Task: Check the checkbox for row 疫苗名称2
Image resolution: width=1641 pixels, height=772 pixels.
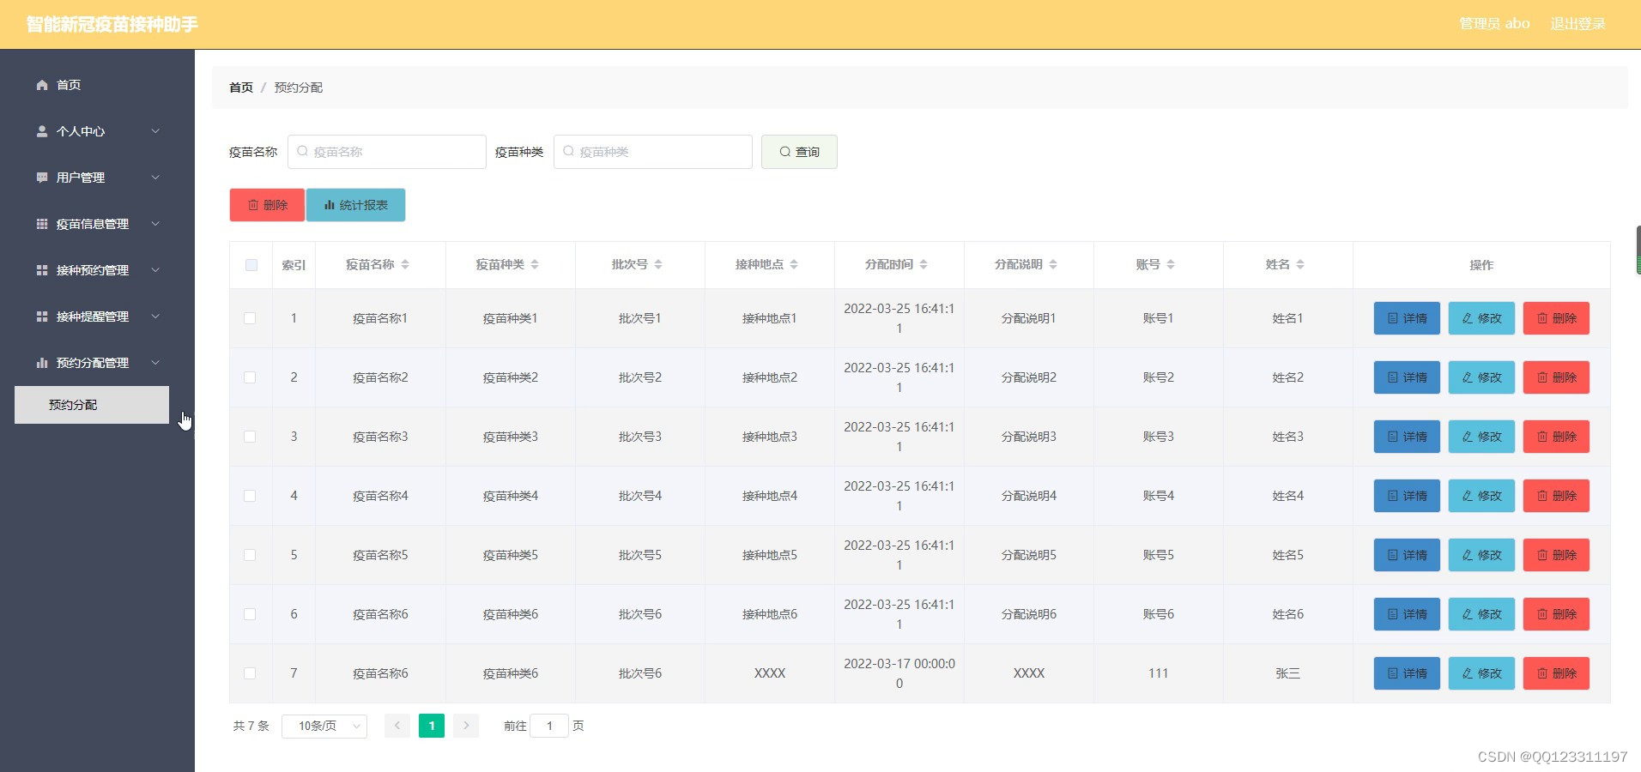Action: (x=250, y=377)
